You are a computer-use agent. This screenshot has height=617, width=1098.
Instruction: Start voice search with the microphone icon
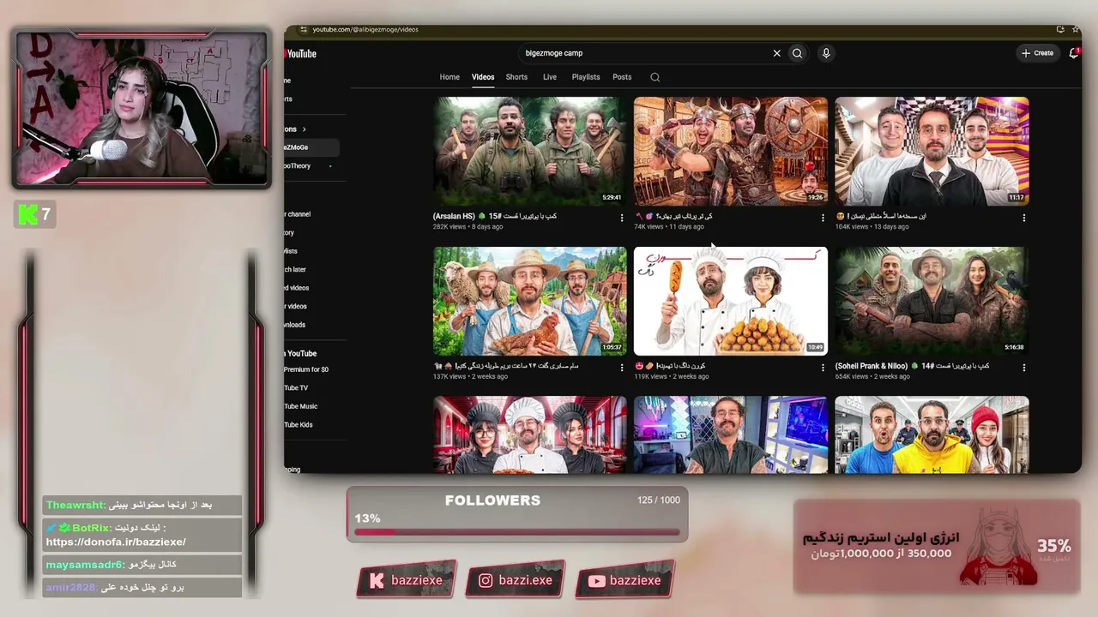pyautogui.click(x=826, y=53)
